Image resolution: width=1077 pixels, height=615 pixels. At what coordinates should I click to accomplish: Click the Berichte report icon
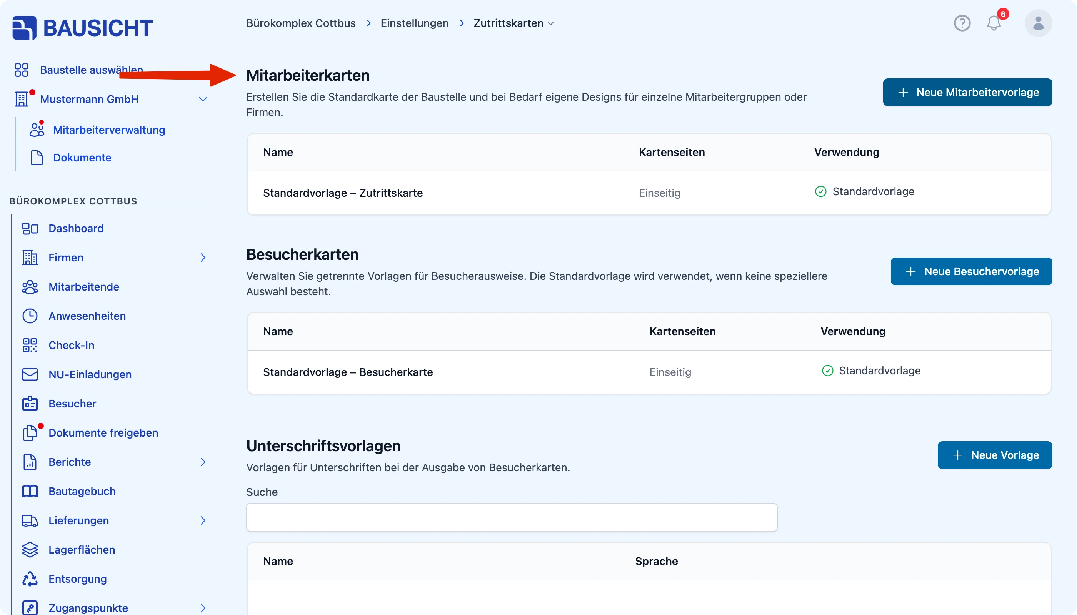click(x=30, y=462)
